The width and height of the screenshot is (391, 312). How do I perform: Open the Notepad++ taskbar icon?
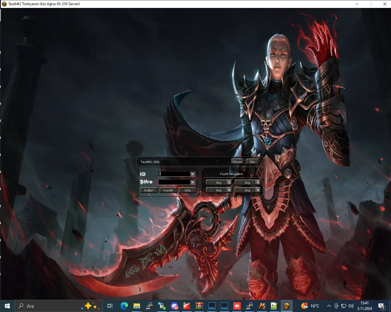pos(274,306)
